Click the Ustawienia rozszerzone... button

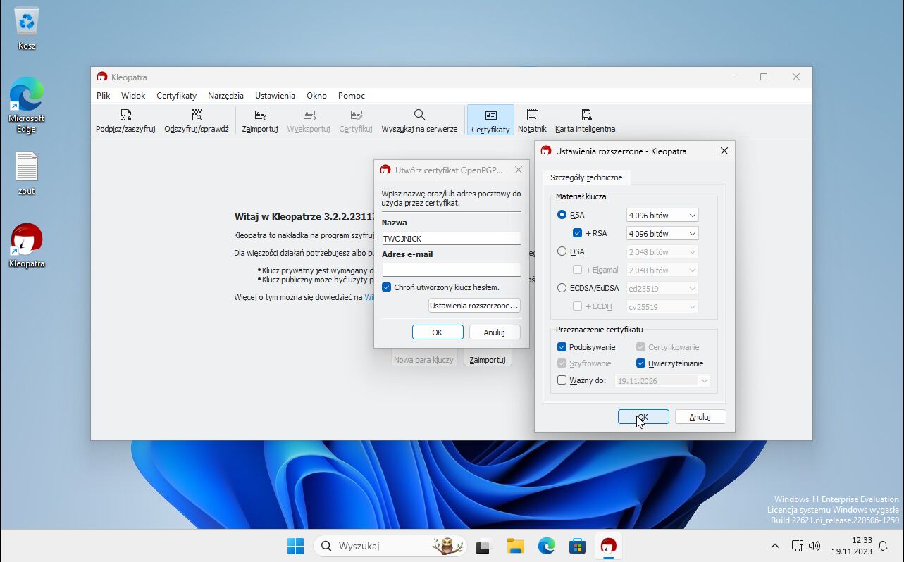coord(474,306)
